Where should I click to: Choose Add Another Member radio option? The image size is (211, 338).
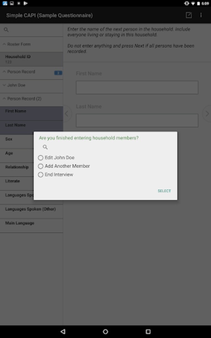point(64,166)
